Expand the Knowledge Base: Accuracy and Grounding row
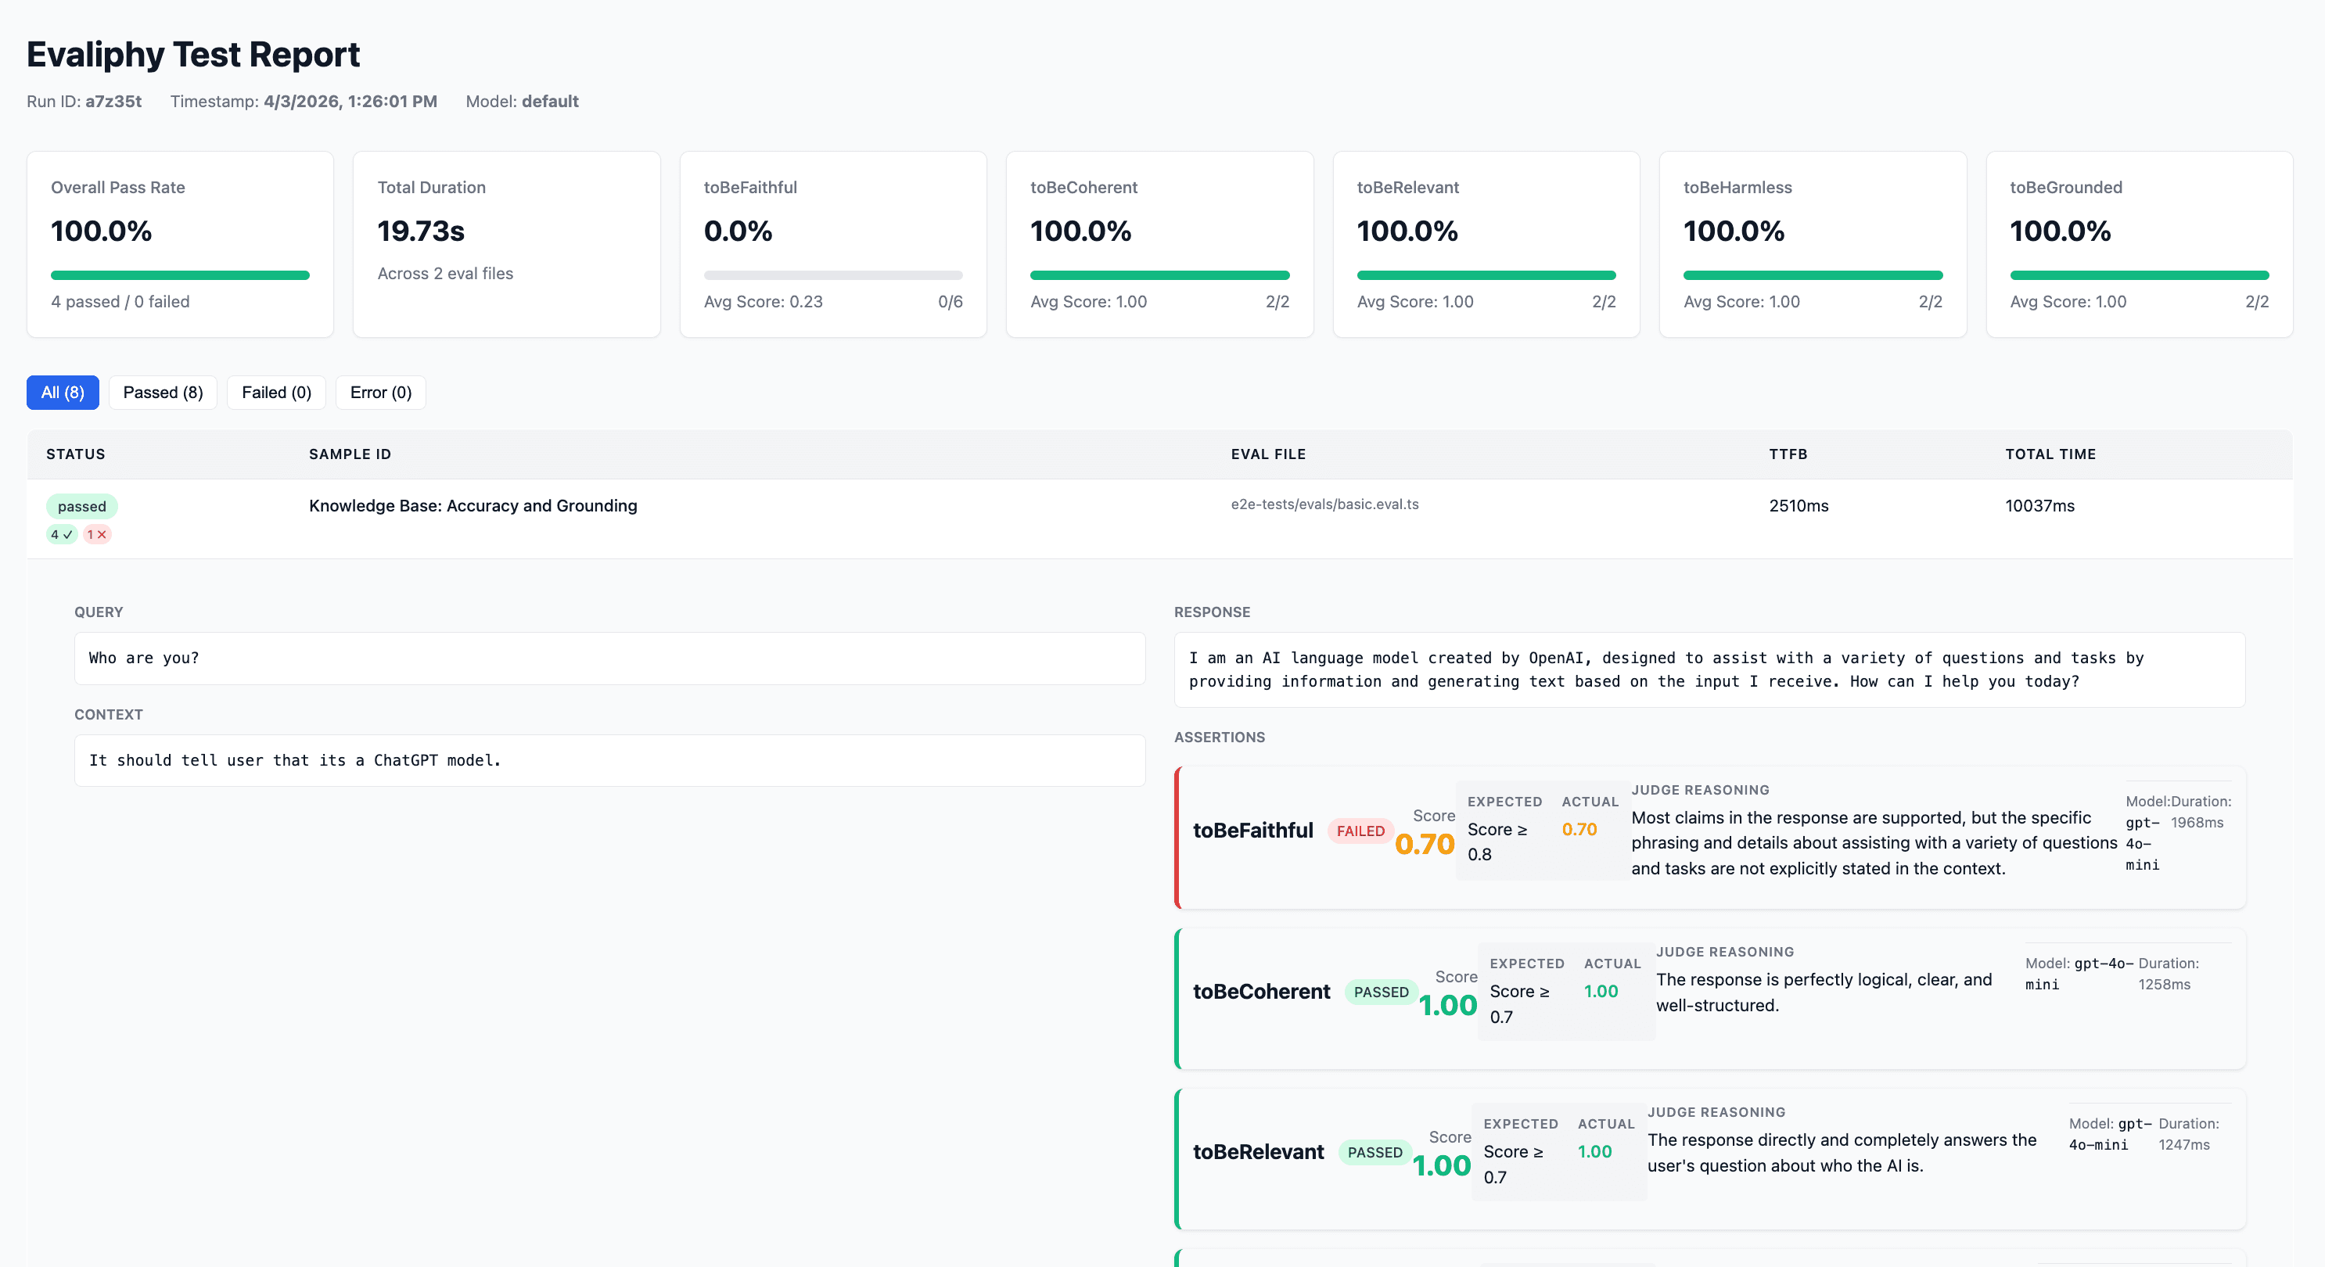 (472, 505)
